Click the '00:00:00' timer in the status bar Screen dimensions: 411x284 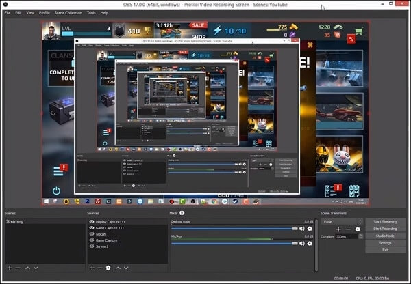pyautogui.click(x=341, y=279)
